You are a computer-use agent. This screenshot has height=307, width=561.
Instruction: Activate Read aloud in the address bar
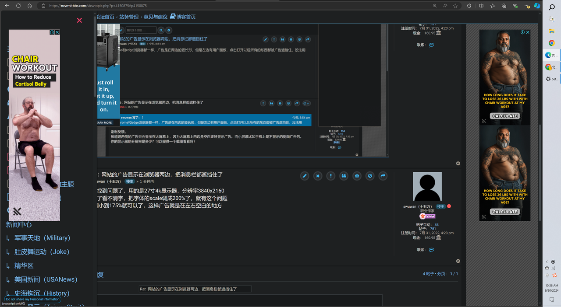click(445, 6)
